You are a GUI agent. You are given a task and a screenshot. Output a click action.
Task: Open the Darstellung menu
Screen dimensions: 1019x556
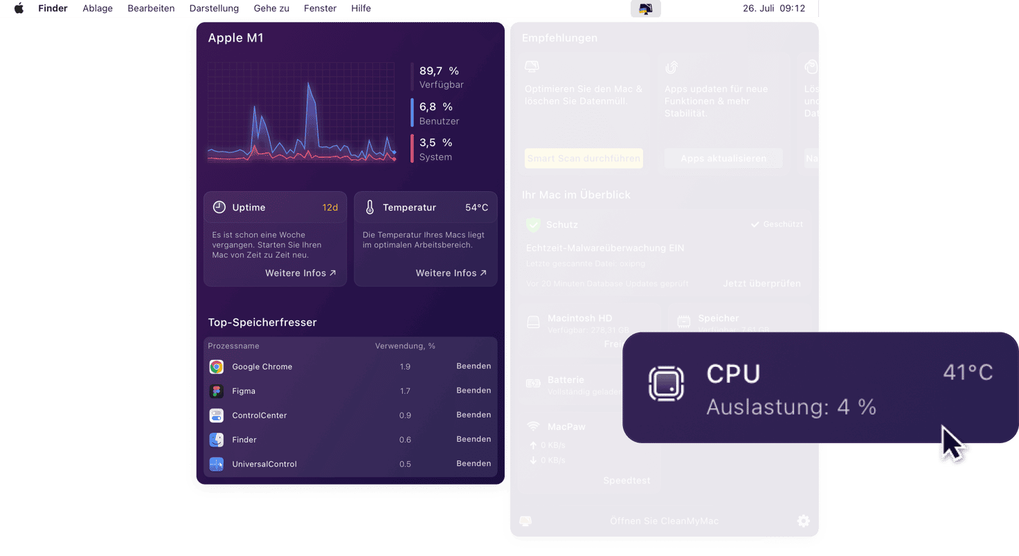coord(214,8)
